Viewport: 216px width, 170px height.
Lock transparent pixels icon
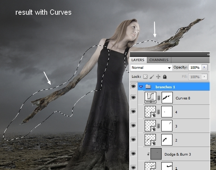(145, 77)
